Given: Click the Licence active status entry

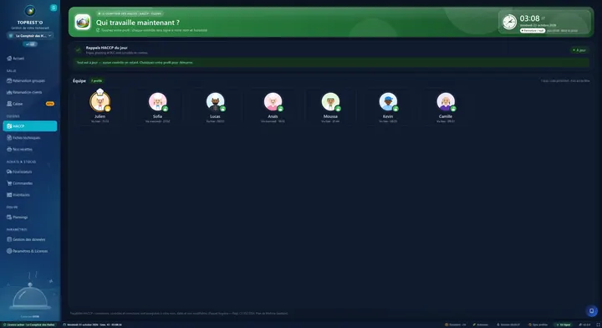Looking at the screenshot, I should coord(28,325).
